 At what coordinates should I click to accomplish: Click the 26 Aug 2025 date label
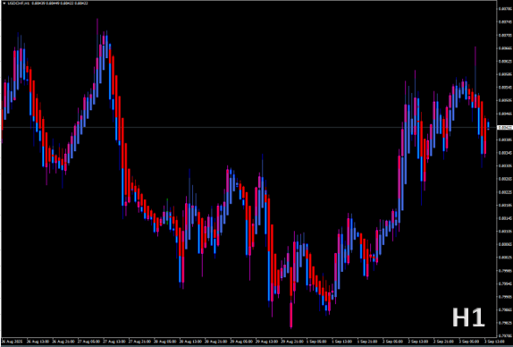pos(12,341)
